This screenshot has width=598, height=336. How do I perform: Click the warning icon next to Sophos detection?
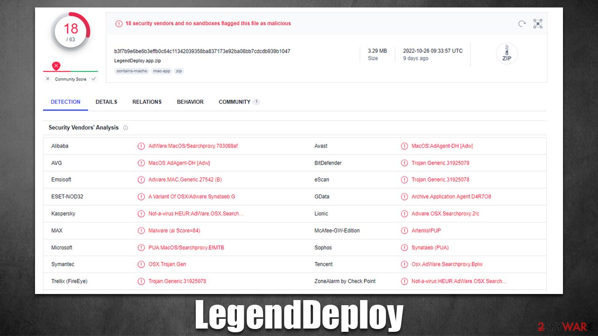[405, 247]
